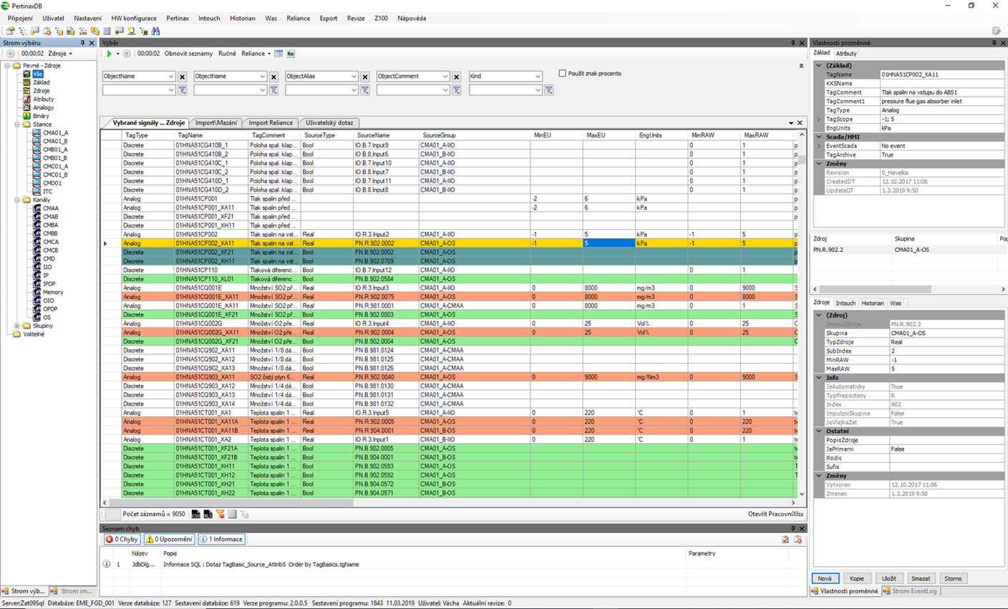Open the Historian menu
The image size is (1008, 609).
(x=242, y=18)
